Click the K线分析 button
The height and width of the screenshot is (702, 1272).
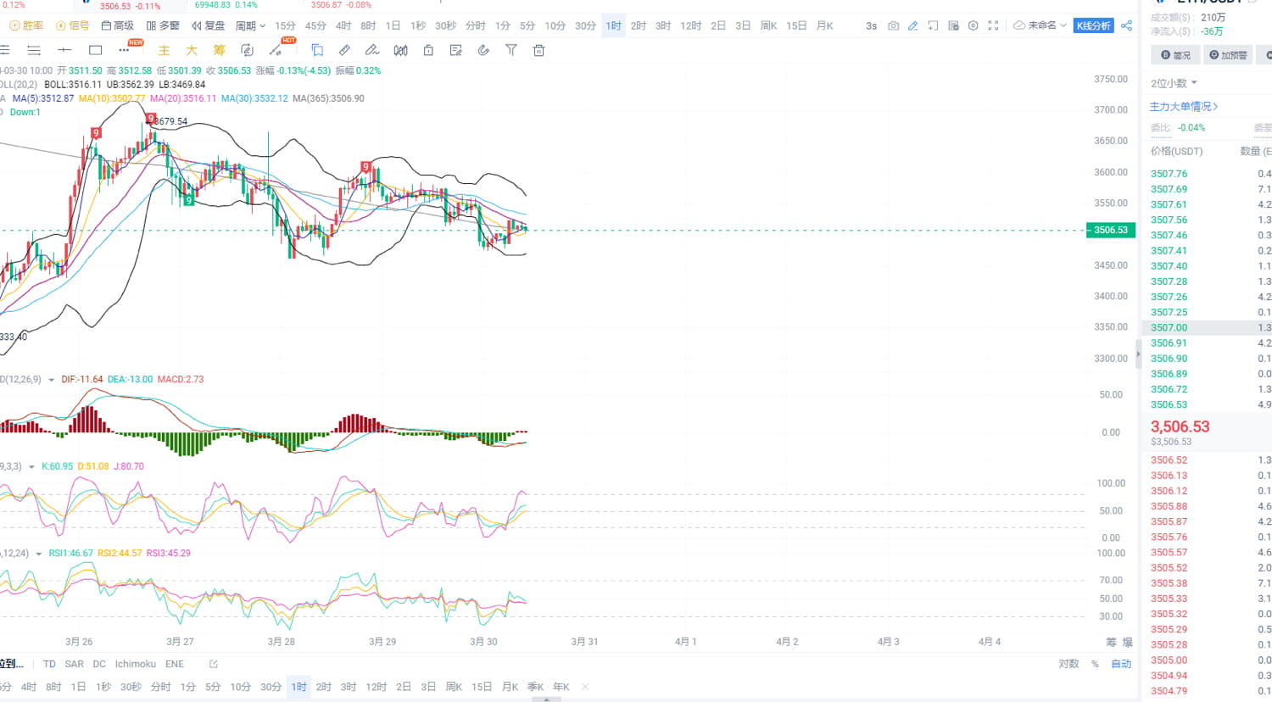coord(1093,25)
